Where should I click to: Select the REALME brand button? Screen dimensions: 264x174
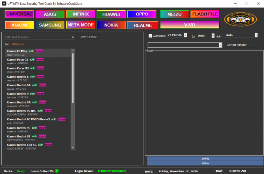[143, 25]
